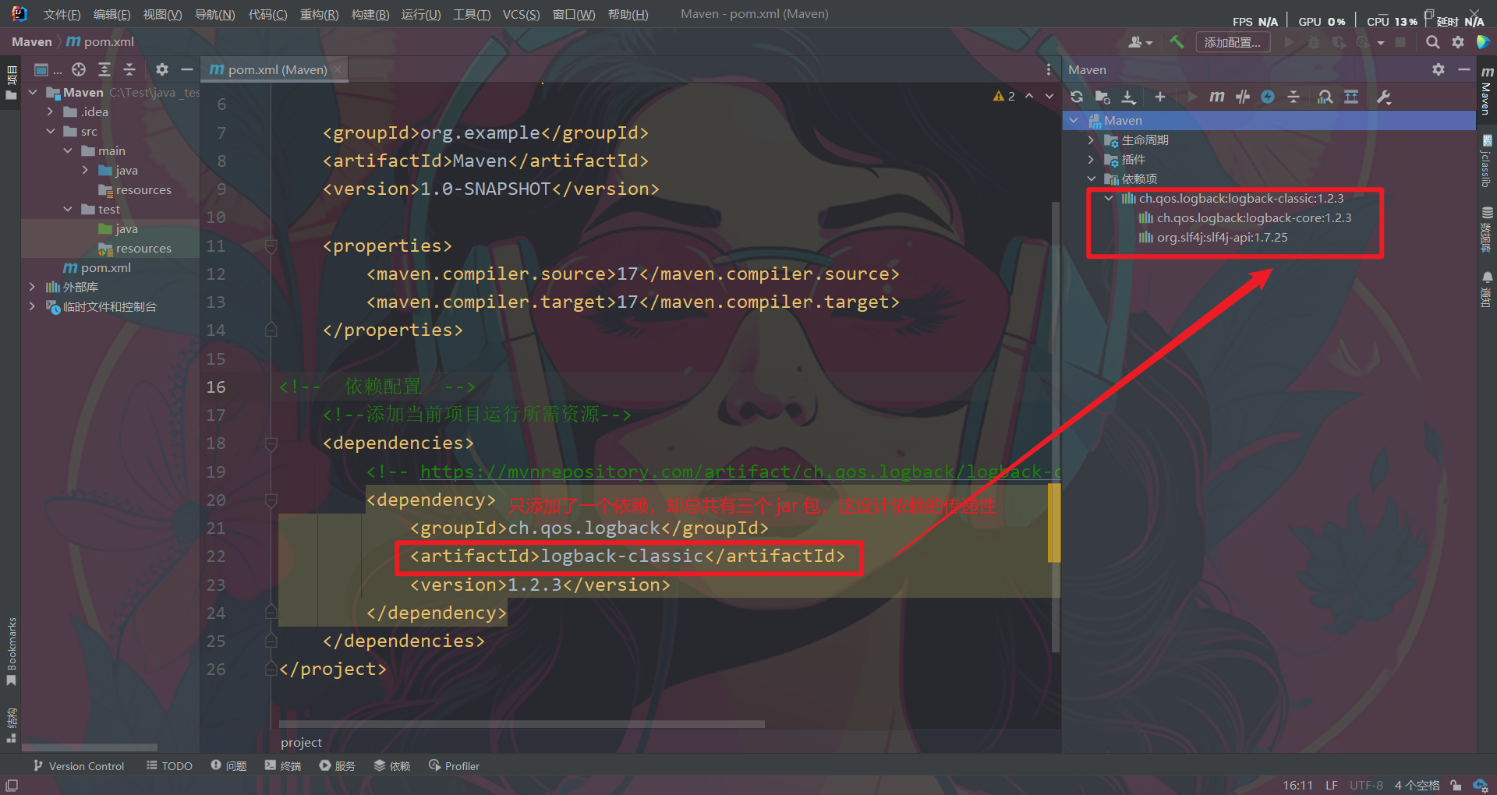The width and height of the screenshot is (1497, 795).
Task: Go to previous highlighted warning arrow
Action: [x=1029, y=96]
